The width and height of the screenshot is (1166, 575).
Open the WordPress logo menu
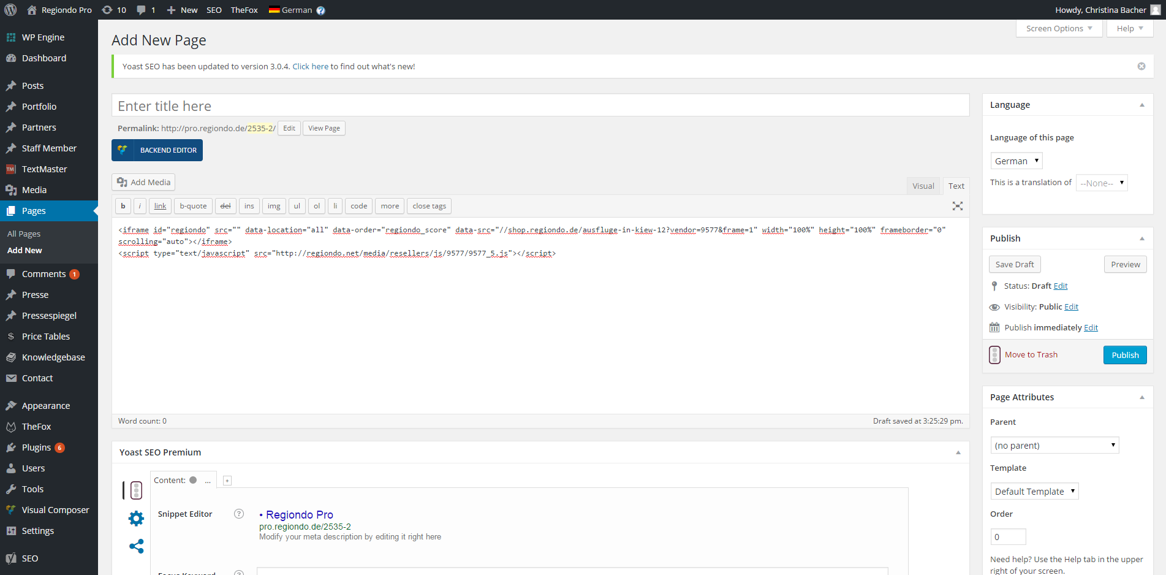pos(10,10)
